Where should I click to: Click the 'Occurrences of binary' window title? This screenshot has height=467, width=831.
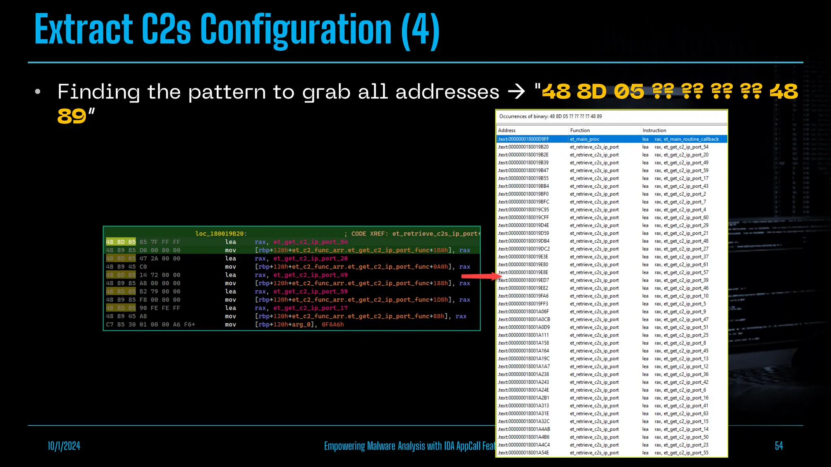(x=551, y=116)
